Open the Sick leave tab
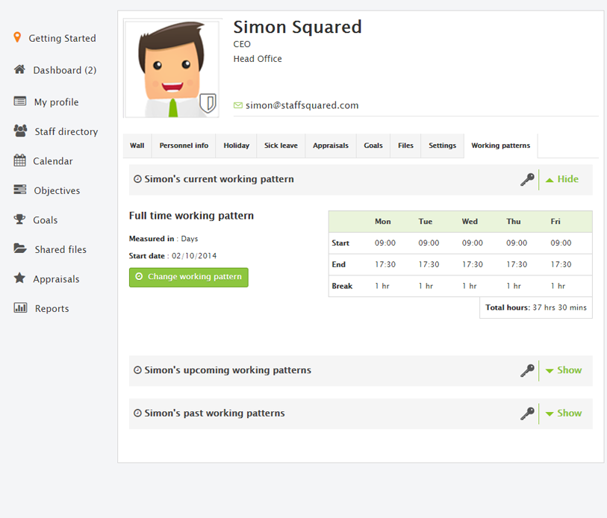607x518 pixels. click(281, 146)
